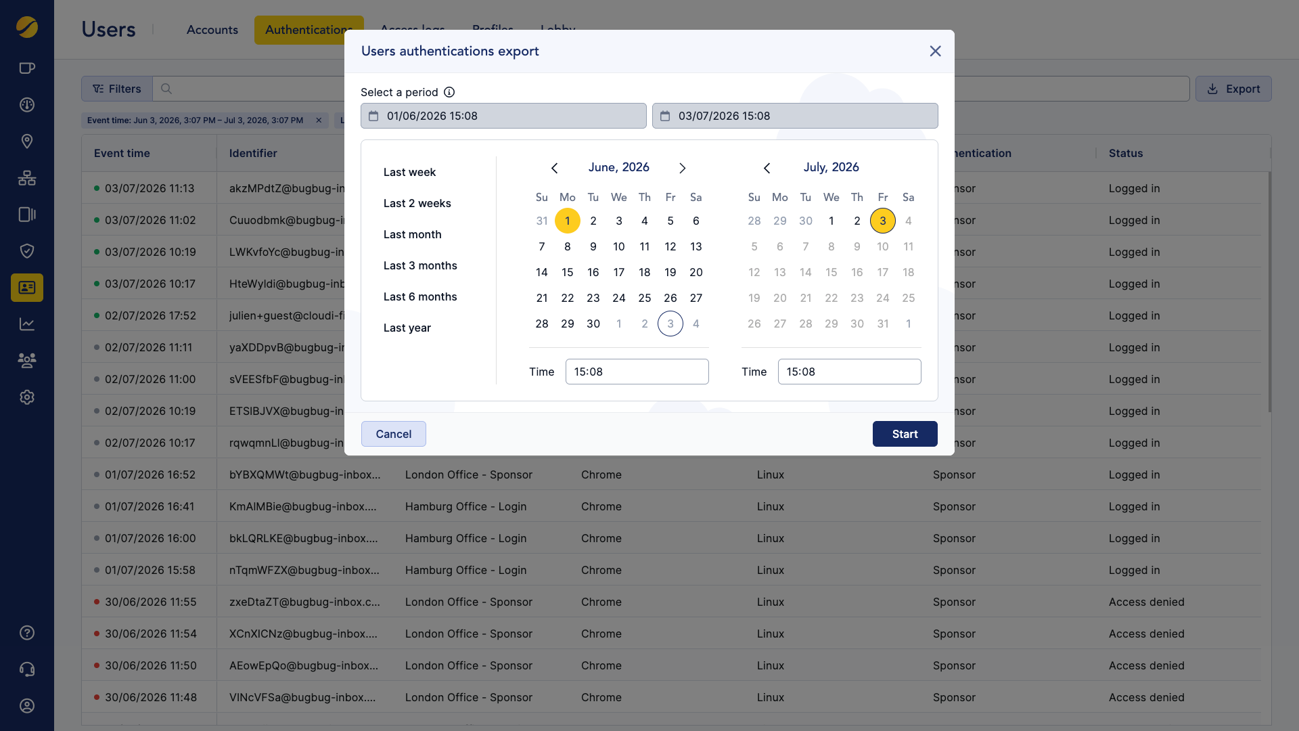Open the Accounts tab

click(x=212, y=30)
